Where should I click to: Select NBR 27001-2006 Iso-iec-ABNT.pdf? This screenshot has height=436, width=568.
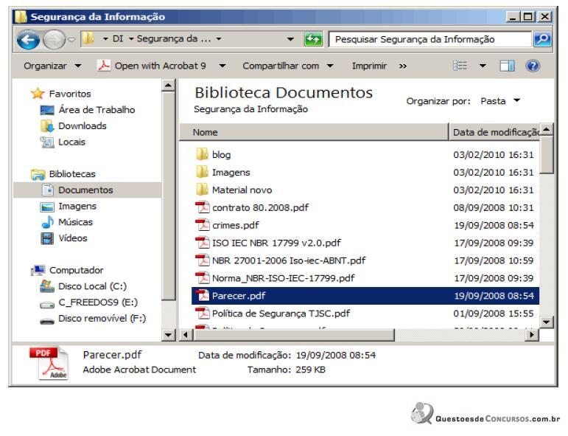(289, 260)
